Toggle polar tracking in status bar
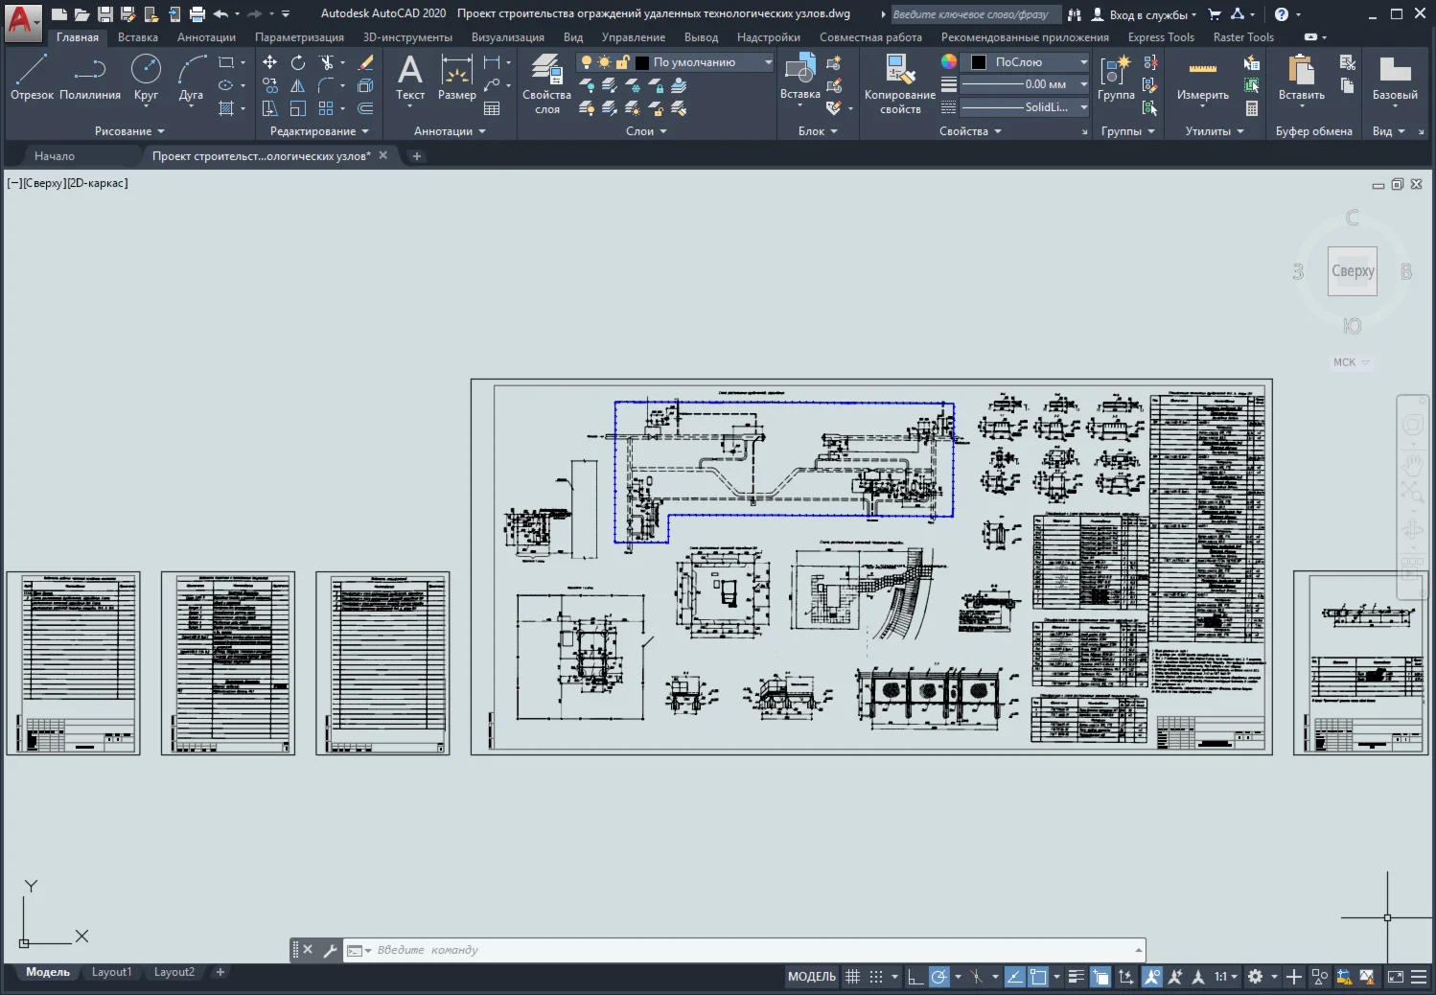Screen dimensions: 1436x995 [939, 977]
